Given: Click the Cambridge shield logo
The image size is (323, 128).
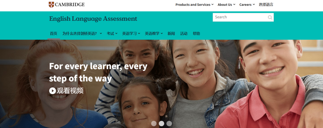Looking at the screenshot, I should [x=51, y=4].
